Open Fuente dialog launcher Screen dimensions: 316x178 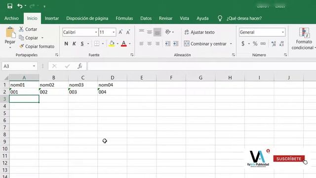pos(132,55)
